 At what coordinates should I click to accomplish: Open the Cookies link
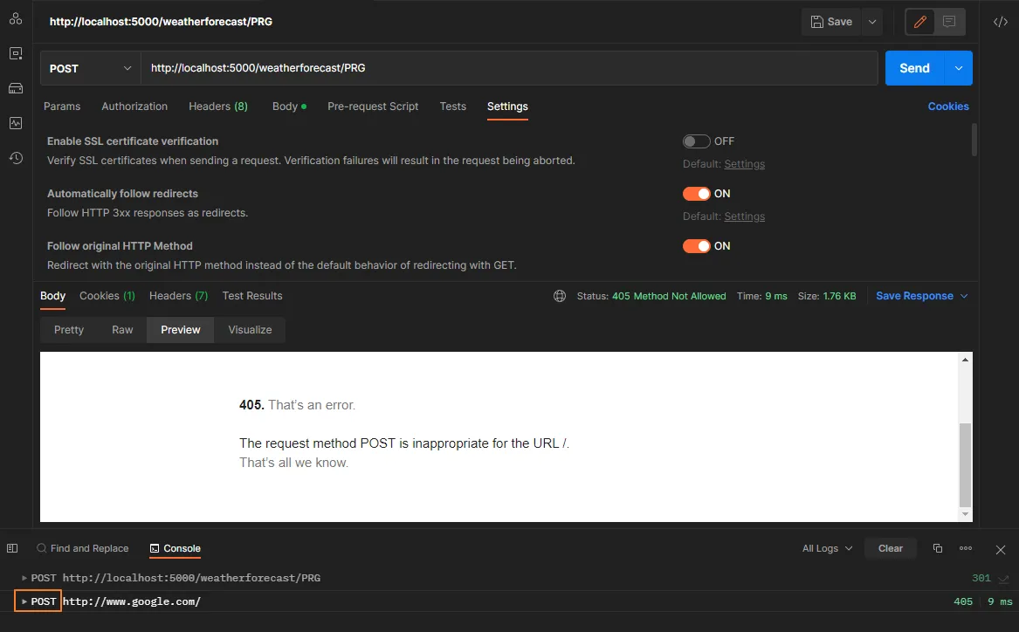tap(948, 106)
